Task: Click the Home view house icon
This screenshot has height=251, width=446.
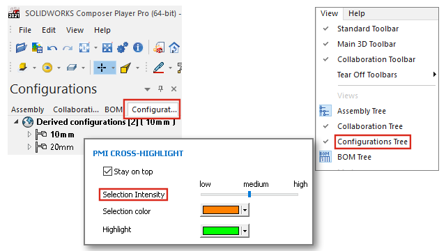Action: [174, 47]
